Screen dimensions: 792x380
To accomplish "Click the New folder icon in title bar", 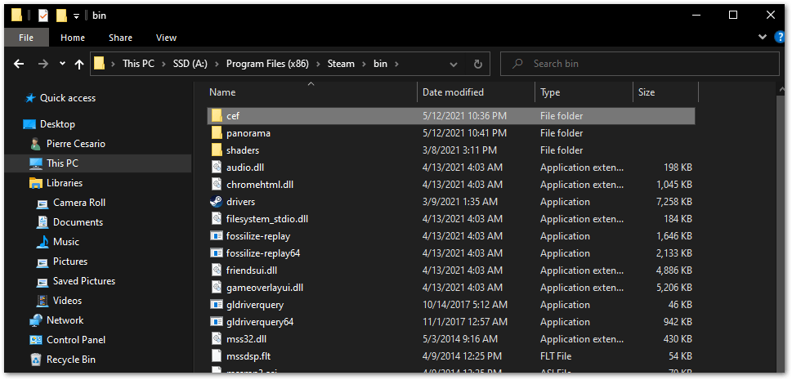I will coord(61,16).
